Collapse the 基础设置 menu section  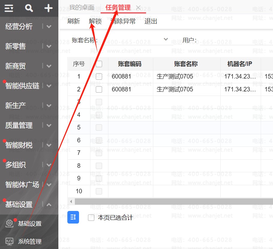(x=49, y=205)
